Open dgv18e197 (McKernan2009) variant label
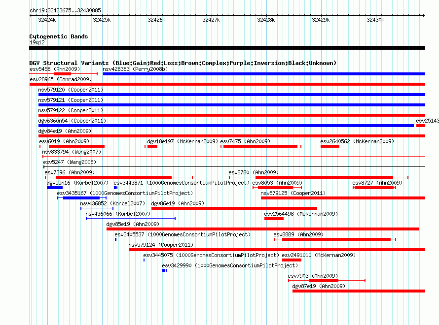 point(183,141)
